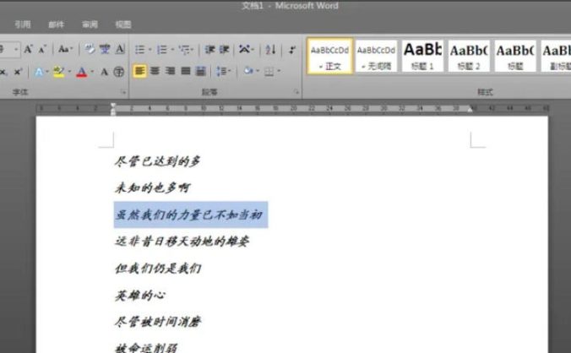
Task: Apply the 标题 2 style
Action: tap(469, 56)
